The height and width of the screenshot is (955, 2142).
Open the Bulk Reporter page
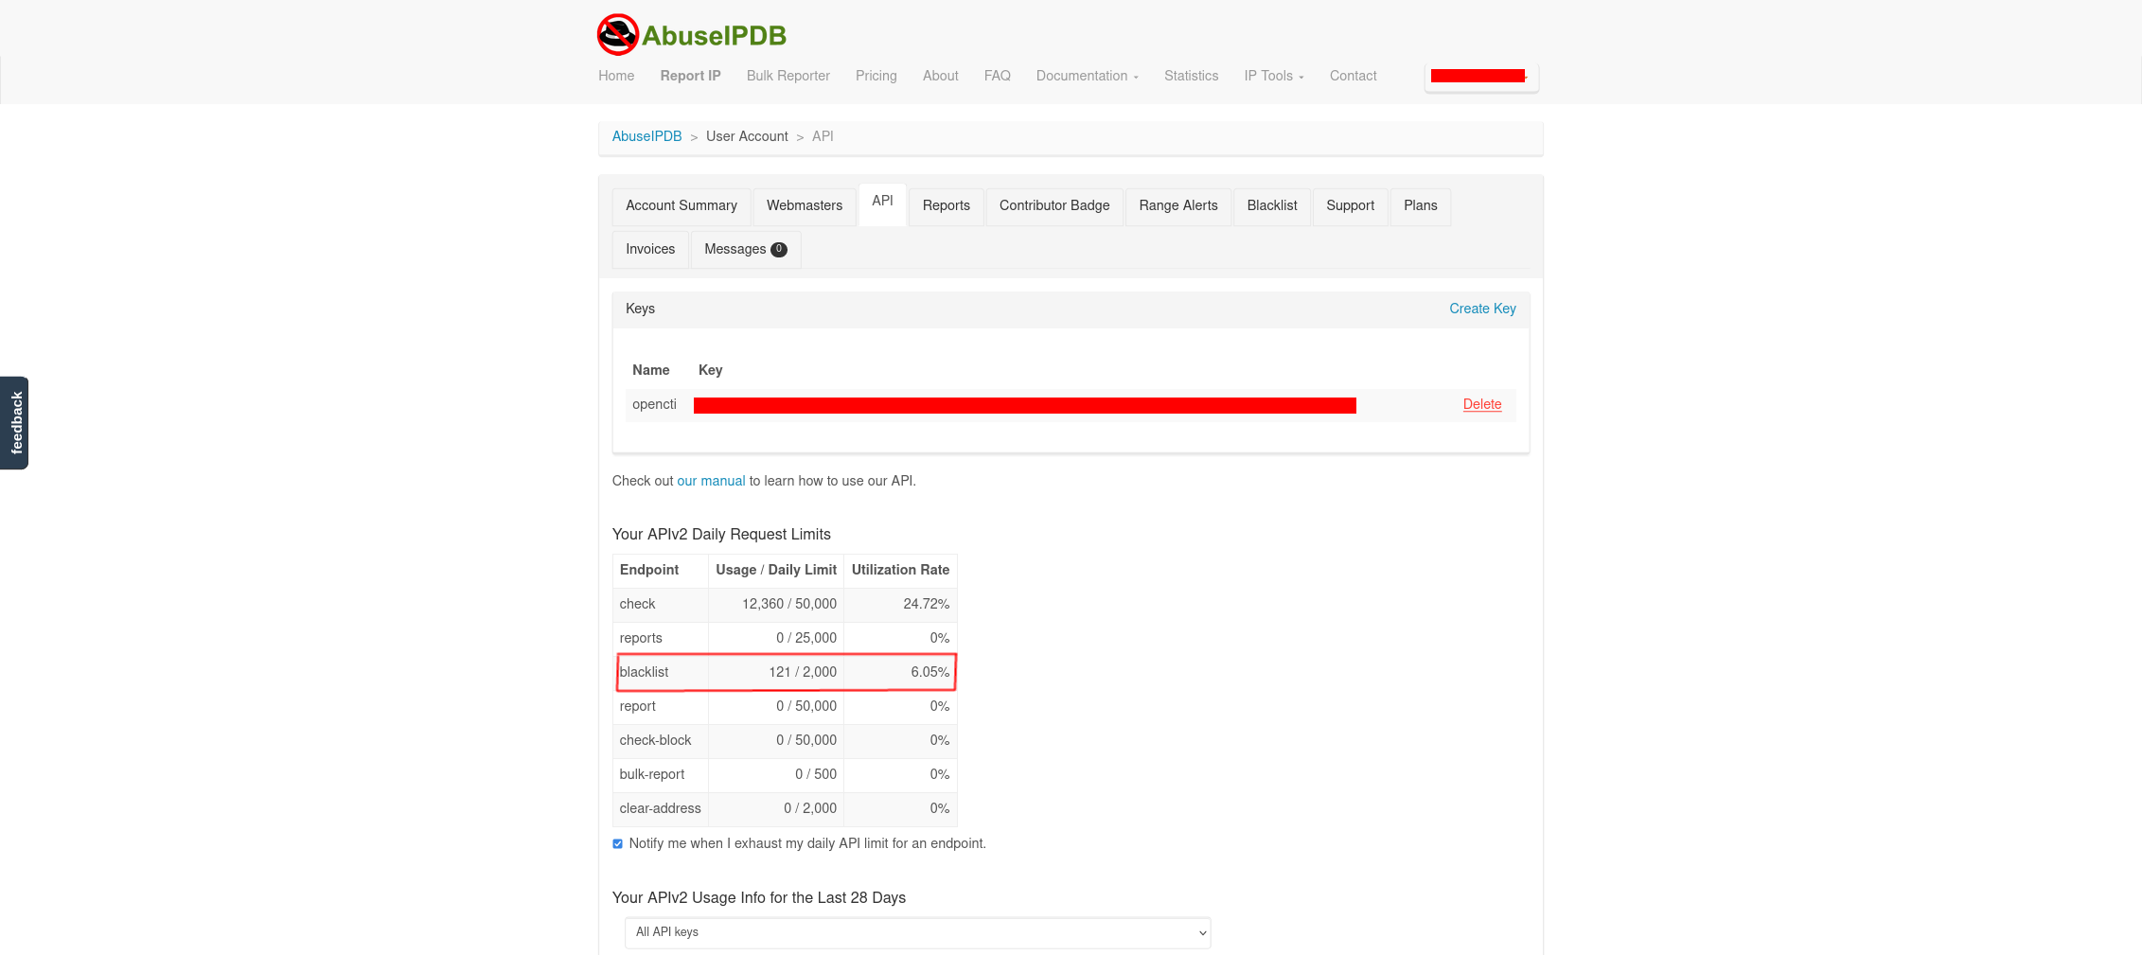(x=788, y=76)
